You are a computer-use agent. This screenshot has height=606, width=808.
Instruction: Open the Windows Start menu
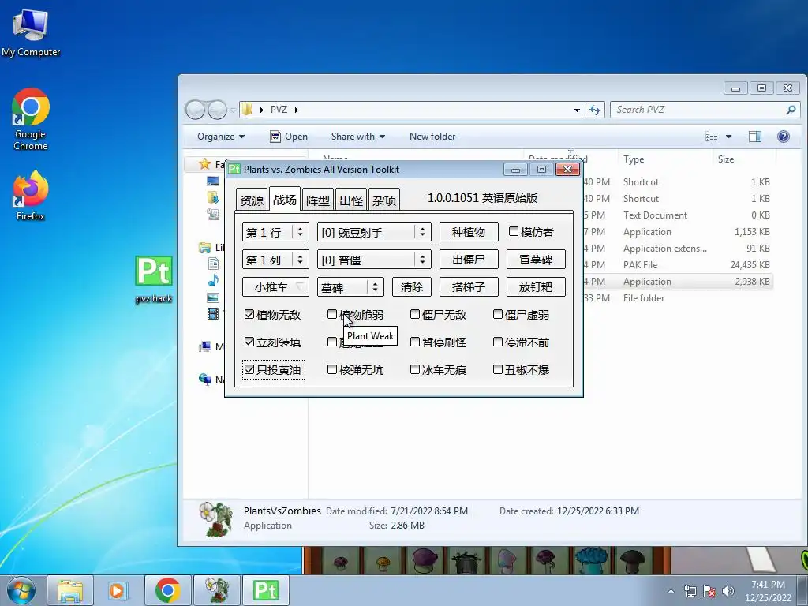click(21, 590)
